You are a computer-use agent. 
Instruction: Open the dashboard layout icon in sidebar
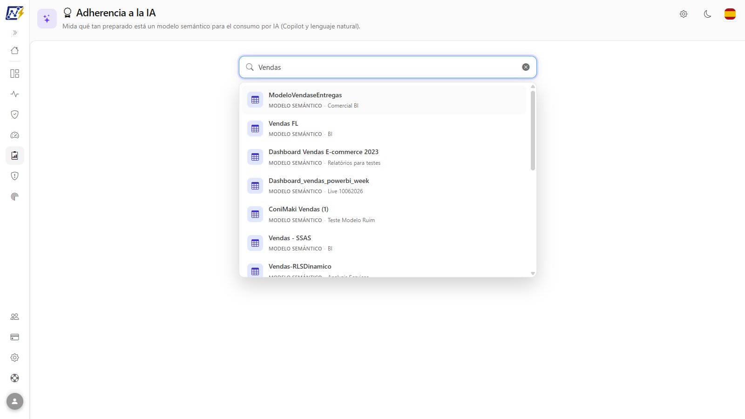[15, 74]
